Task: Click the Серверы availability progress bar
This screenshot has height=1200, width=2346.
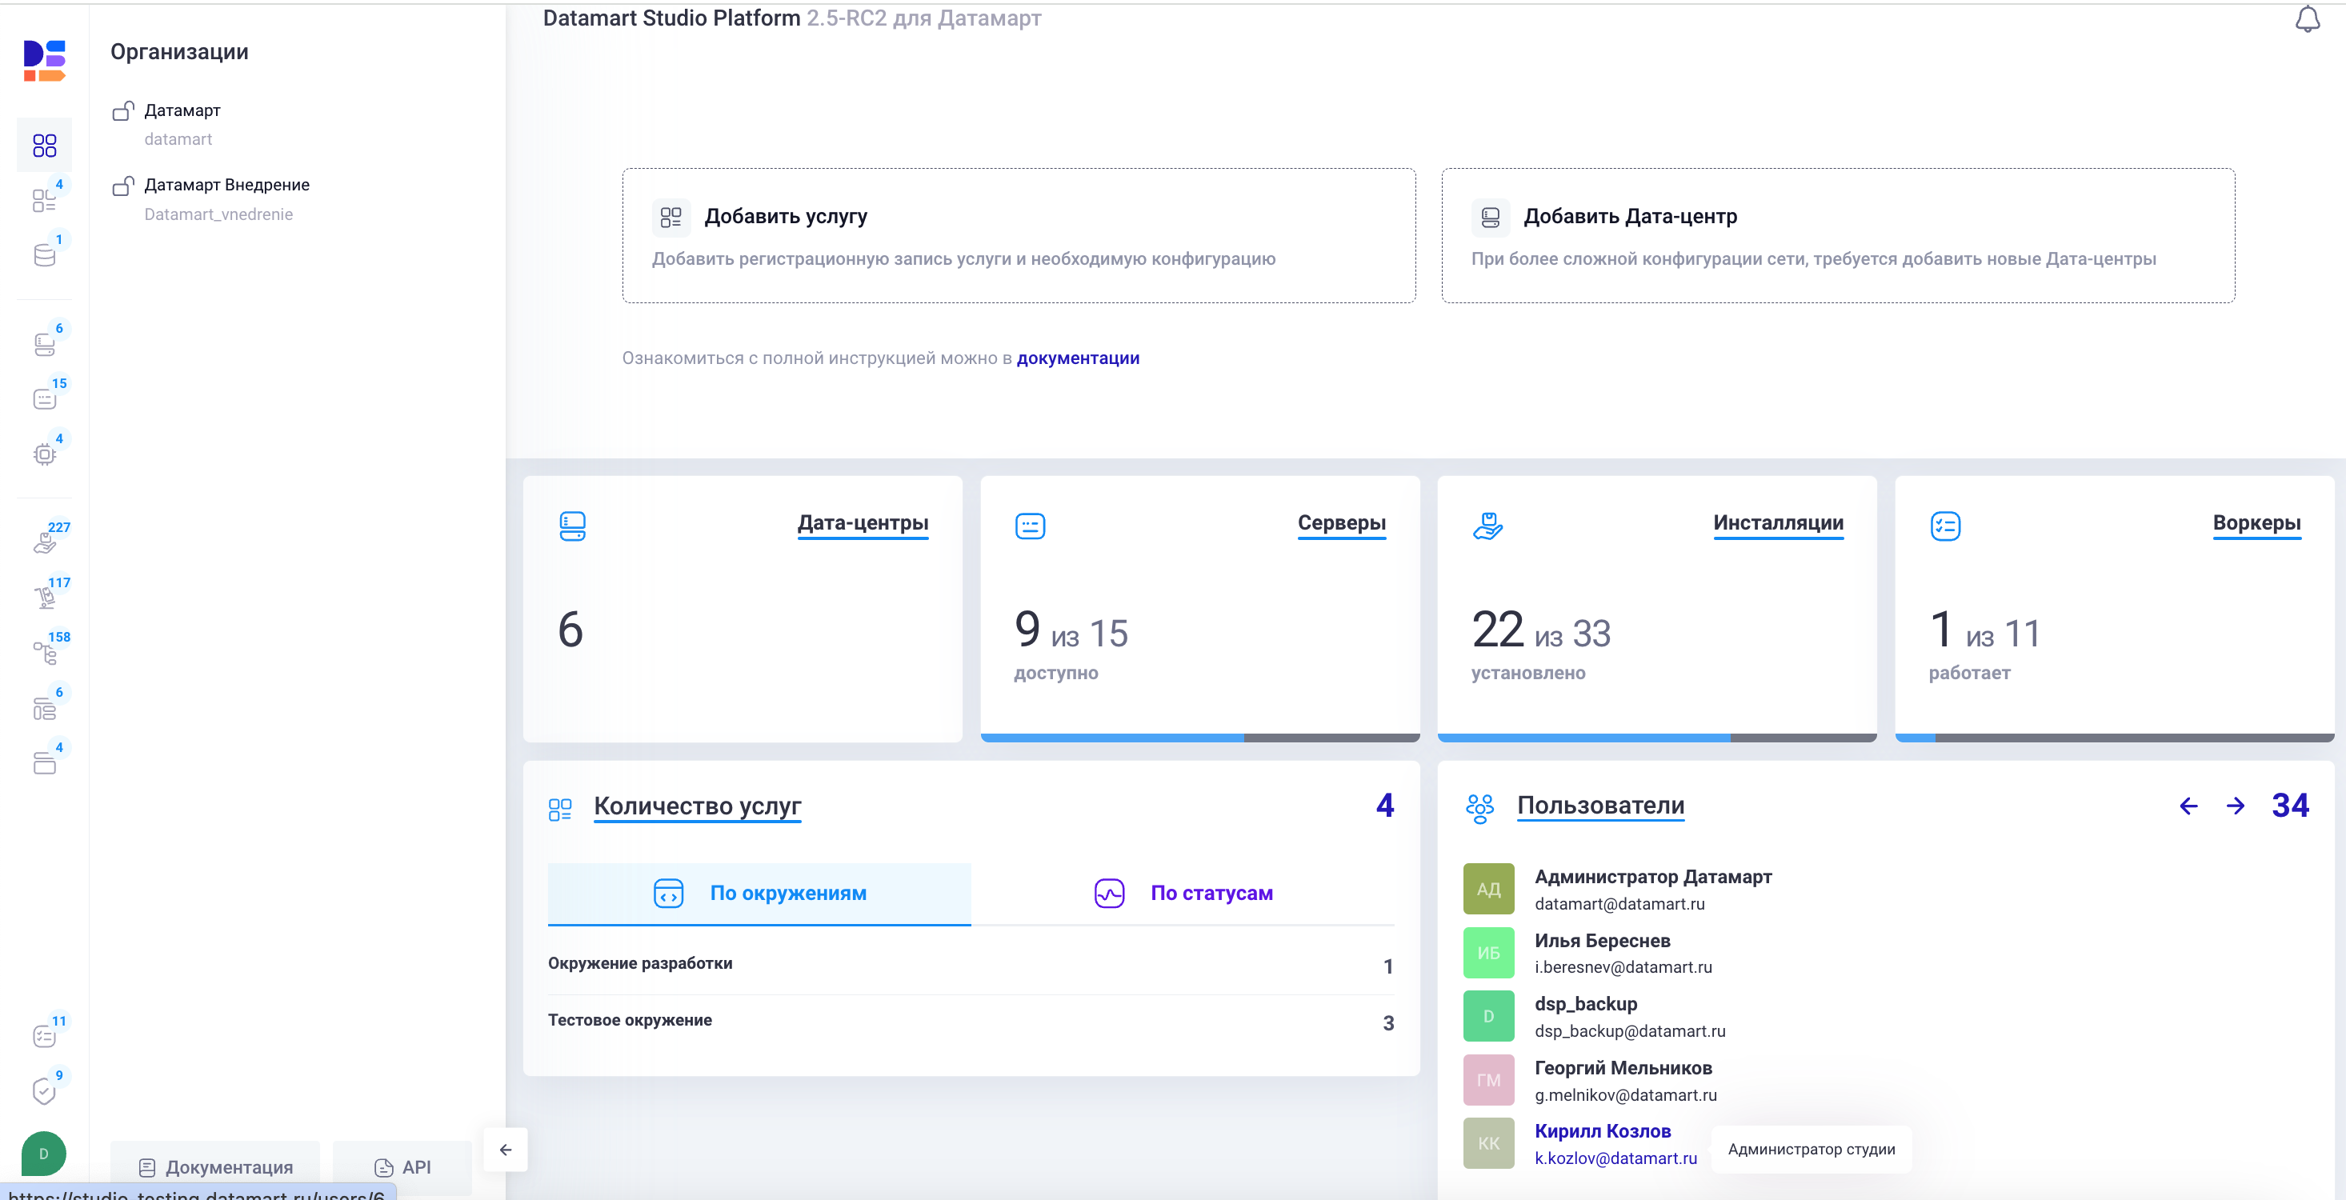Action: [1199, 738]
